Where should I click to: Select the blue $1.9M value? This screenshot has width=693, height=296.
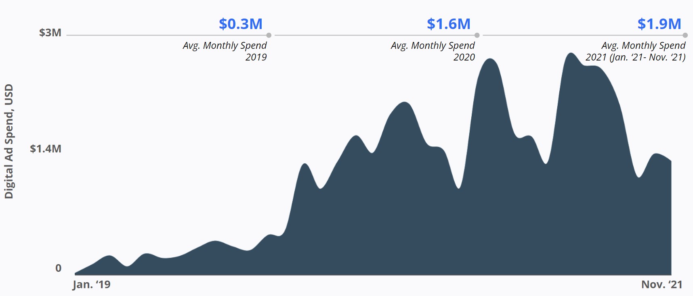click(659, 24)
